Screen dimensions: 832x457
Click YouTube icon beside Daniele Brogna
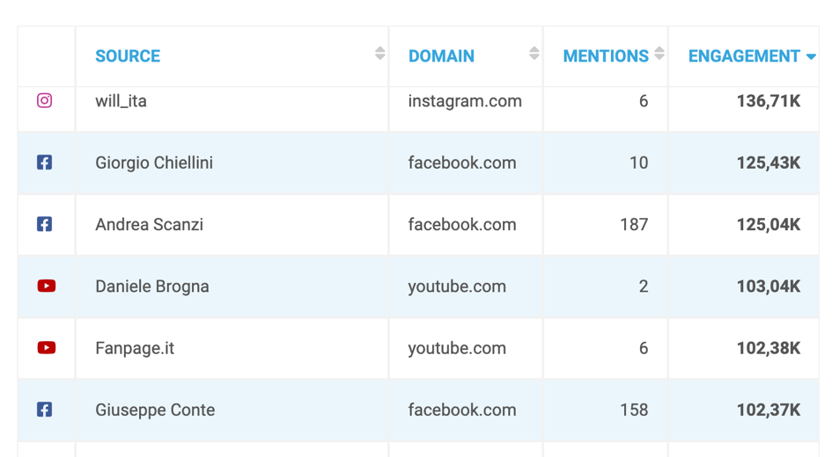point(47,287)
